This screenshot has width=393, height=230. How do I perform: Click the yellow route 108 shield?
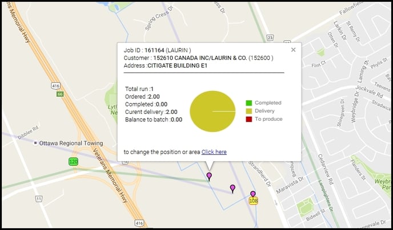coord(254,201)
